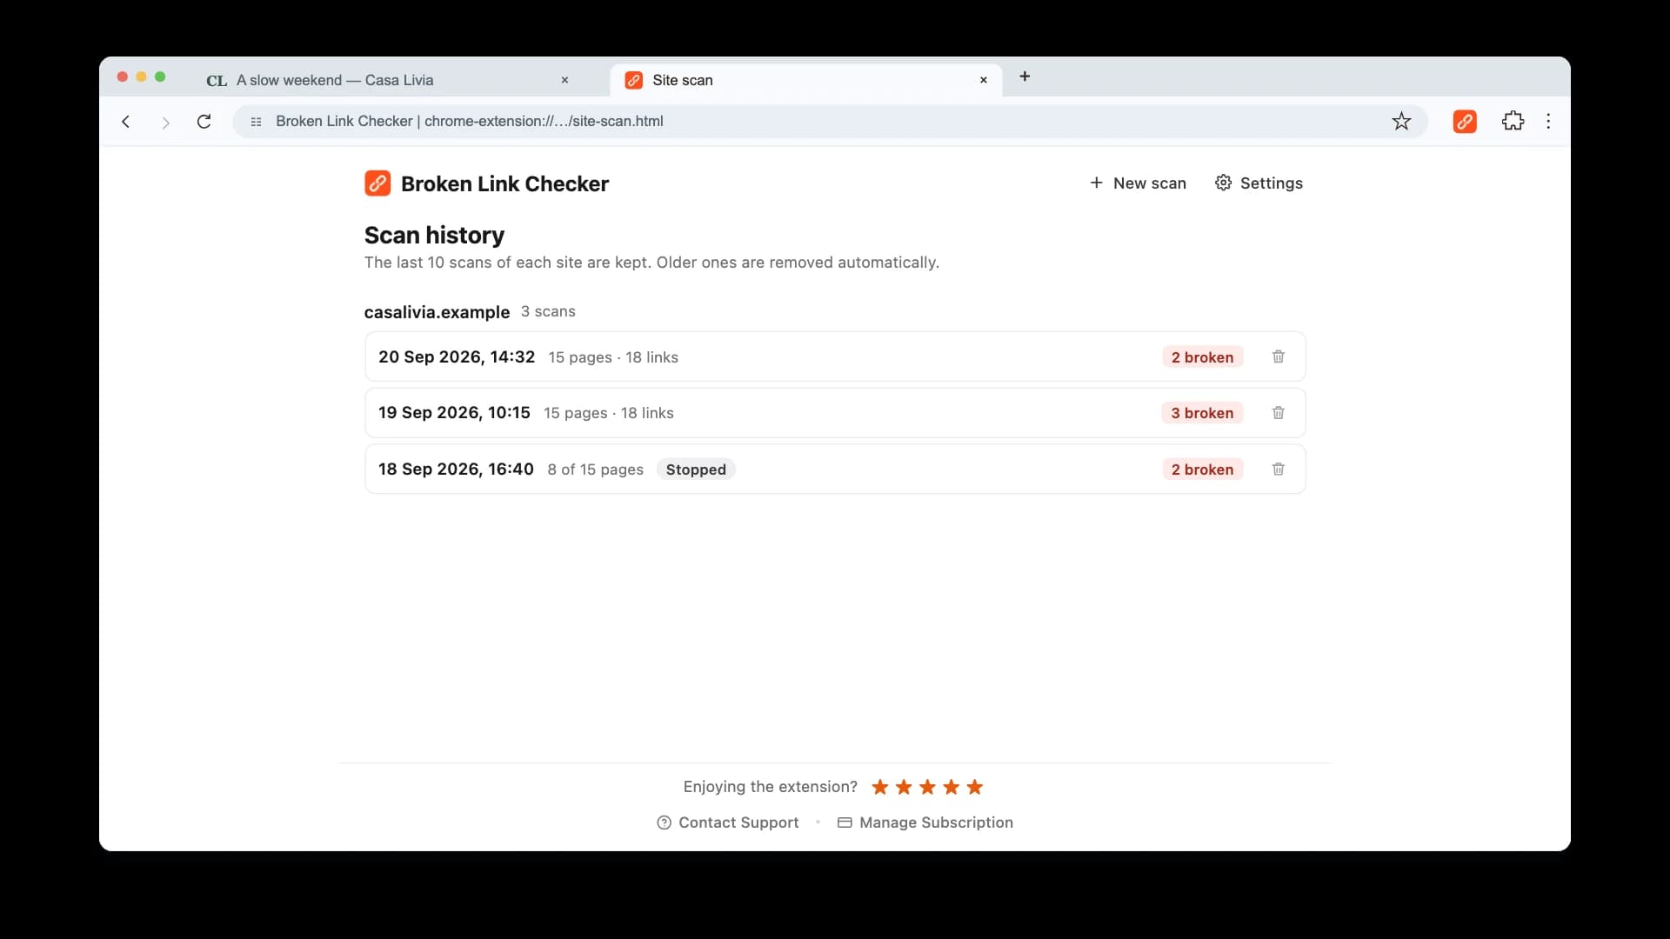Go forward in browser history

point(165,122)
